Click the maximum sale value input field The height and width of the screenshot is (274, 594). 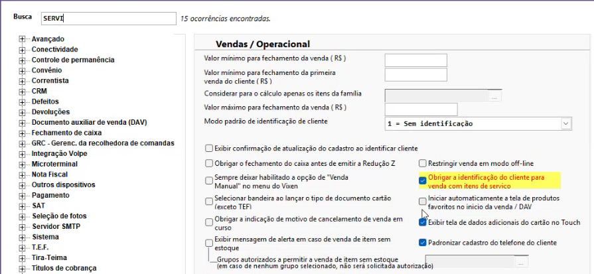pyautogui.click(x=421, y=109)
